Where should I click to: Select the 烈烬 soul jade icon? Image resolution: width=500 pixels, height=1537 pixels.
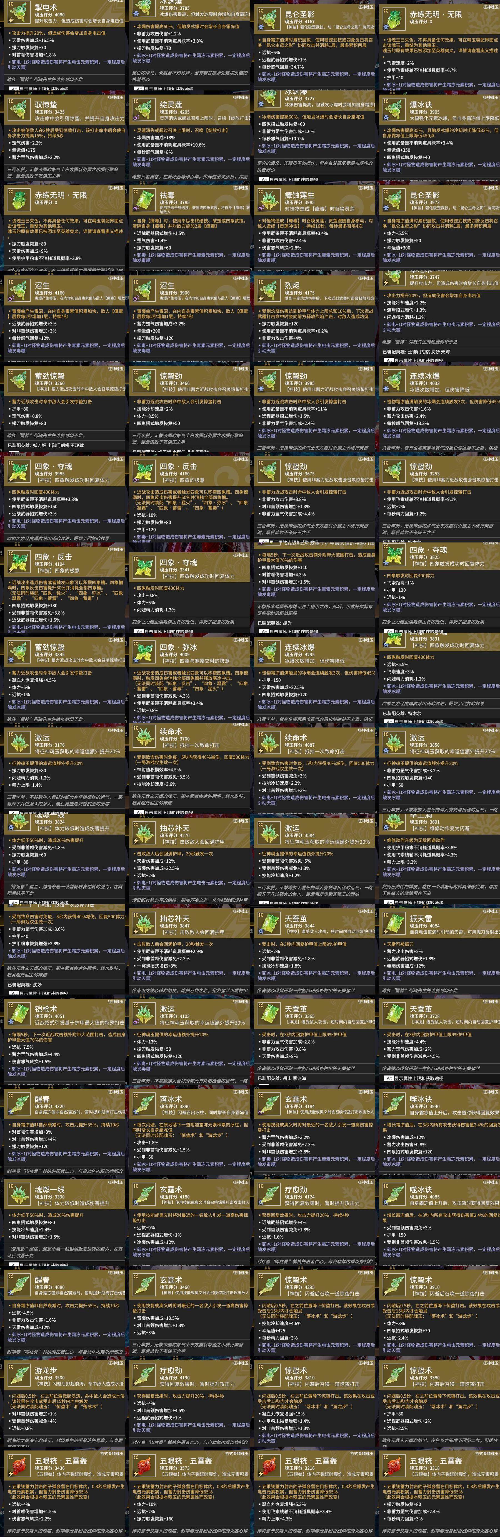[x=268, y=289]
